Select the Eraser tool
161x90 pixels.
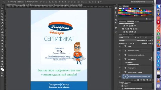point(2,37)
